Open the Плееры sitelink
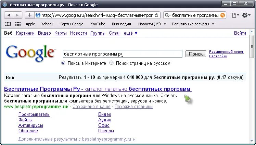 coord(106,131)
